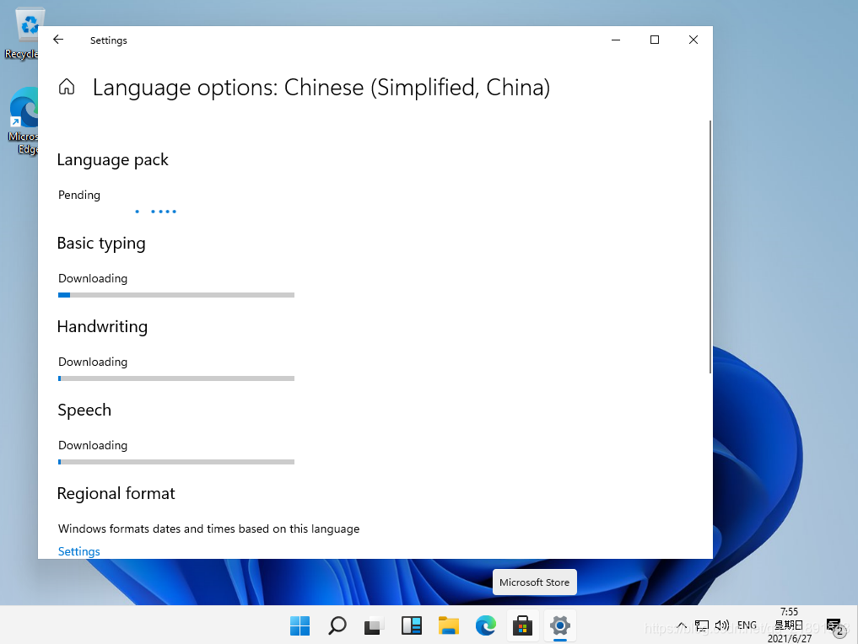Open the Widgets panel on taskbar
Image resolution: width=858 pixels, height=644 pixels.
pyautogui.click(x=412, y=625)
